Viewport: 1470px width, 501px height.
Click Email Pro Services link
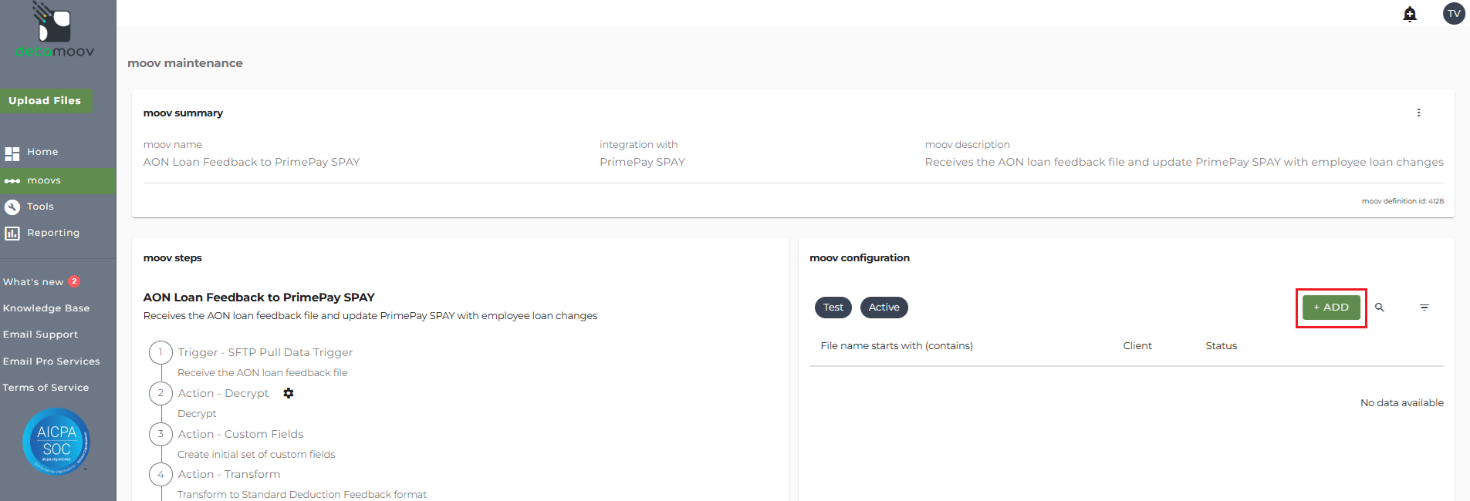tap(52, 361)
